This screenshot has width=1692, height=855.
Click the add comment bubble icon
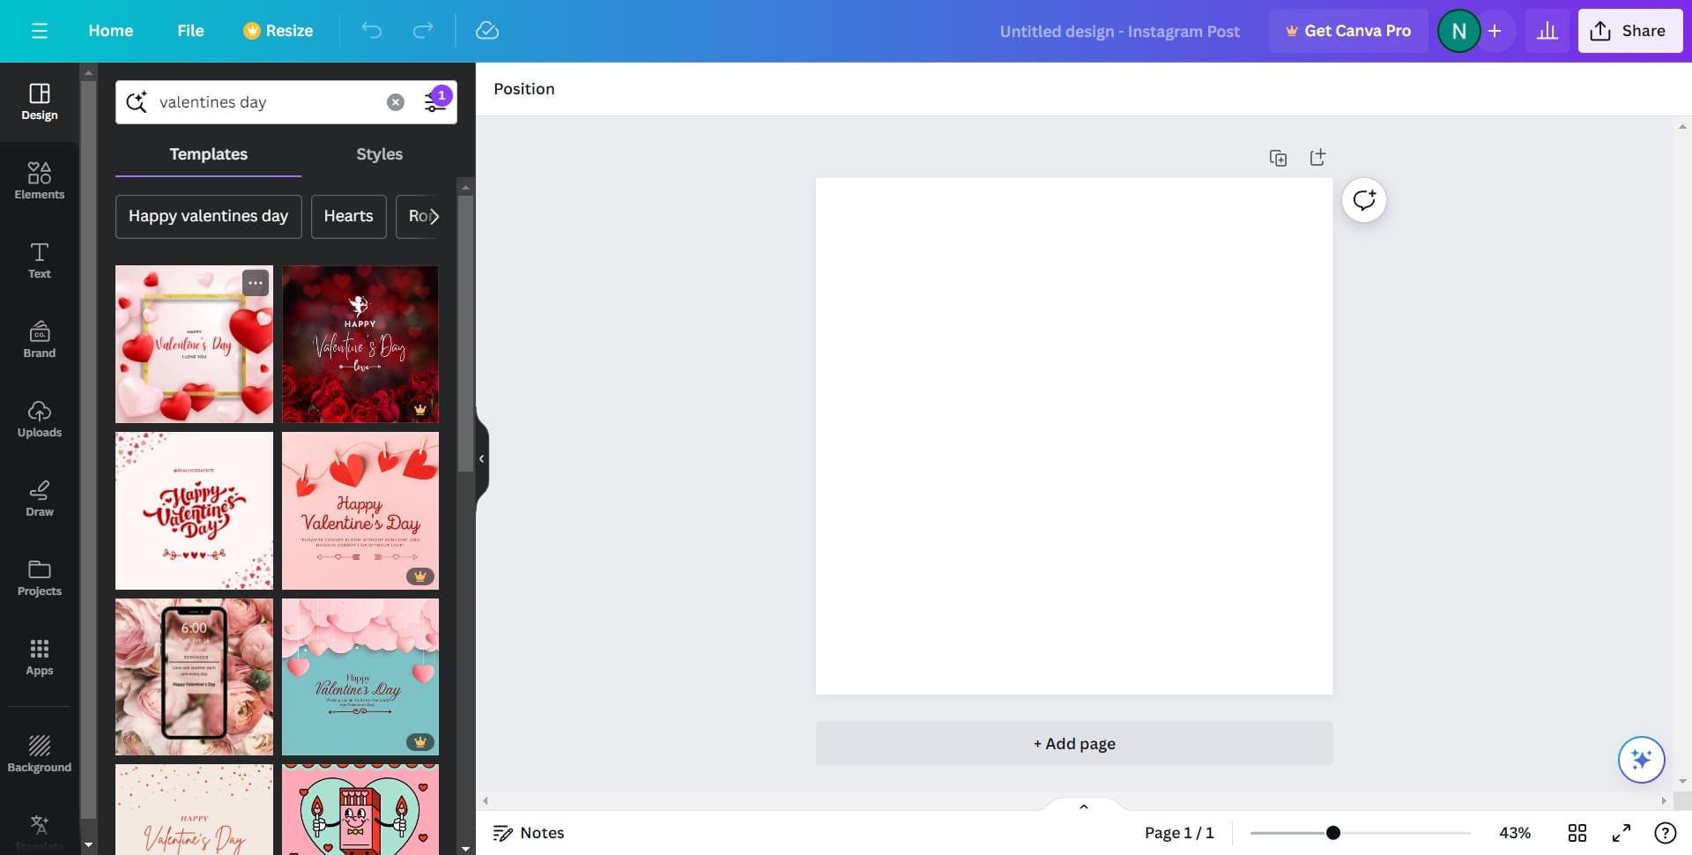pos(1364,200)
